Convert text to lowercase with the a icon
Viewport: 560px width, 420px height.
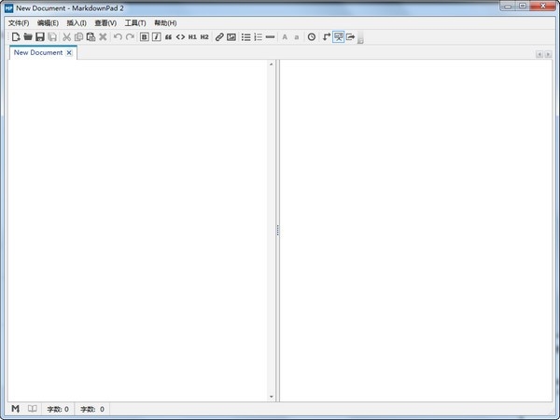click(297, 37)
